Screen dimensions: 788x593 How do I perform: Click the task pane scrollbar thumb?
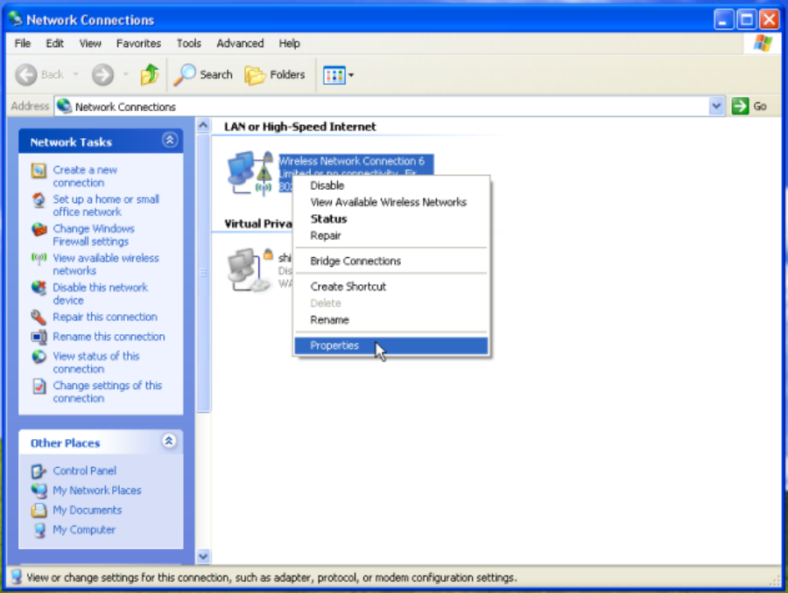tap(203, 273)
